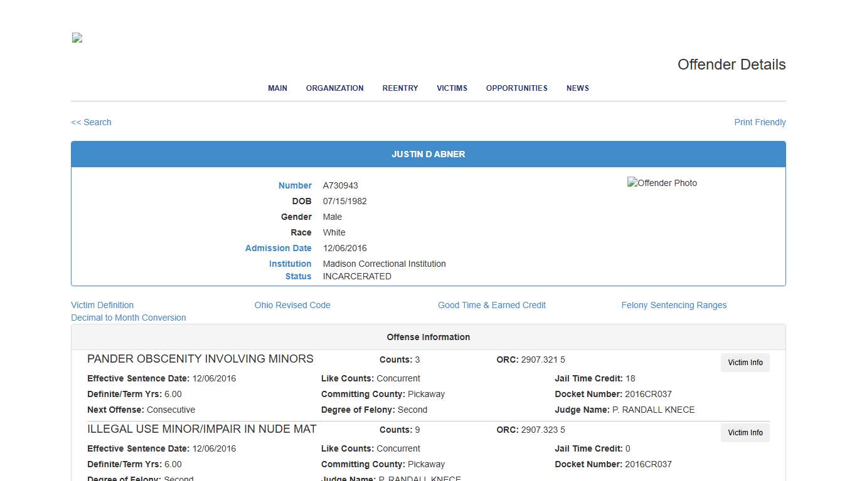Click Victim Info for pandering obscenity offense
This screenshot has height=481, width=857.
coord(745,363)
